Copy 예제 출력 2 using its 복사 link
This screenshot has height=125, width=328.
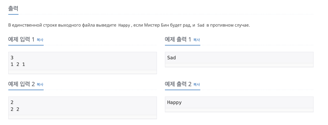[x=197, y=85]
